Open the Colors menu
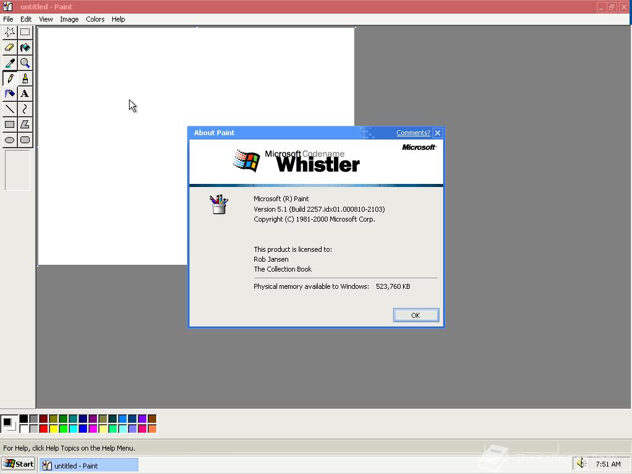The image size is (632, 474). [95, 19]
